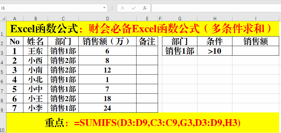Select row 10 header
Image resolution: width=281 pixels, height=133 pixels.
(x=3, y=123)
